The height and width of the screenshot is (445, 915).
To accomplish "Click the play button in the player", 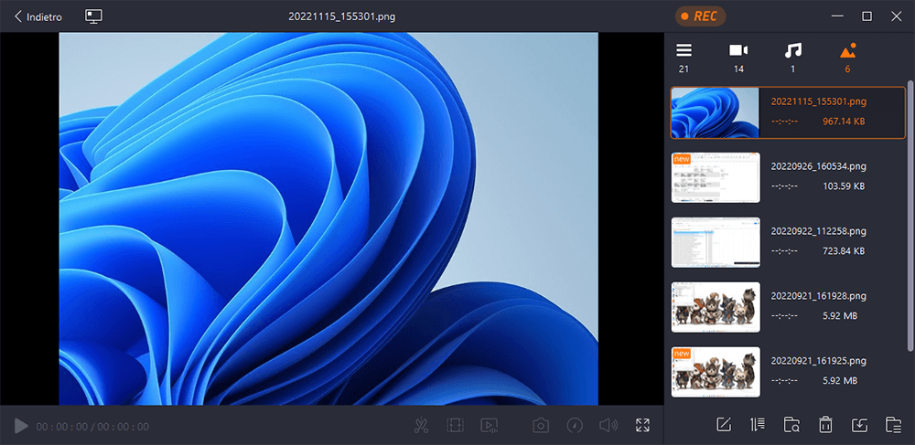I will coord(21,426).
